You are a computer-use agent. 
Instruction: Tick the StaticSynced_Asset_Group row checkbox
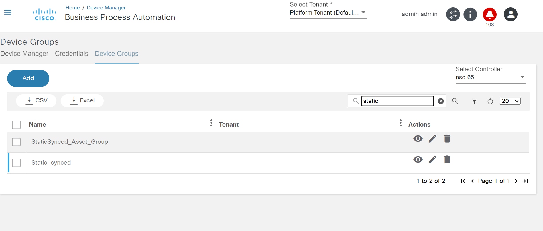[16, 142]
